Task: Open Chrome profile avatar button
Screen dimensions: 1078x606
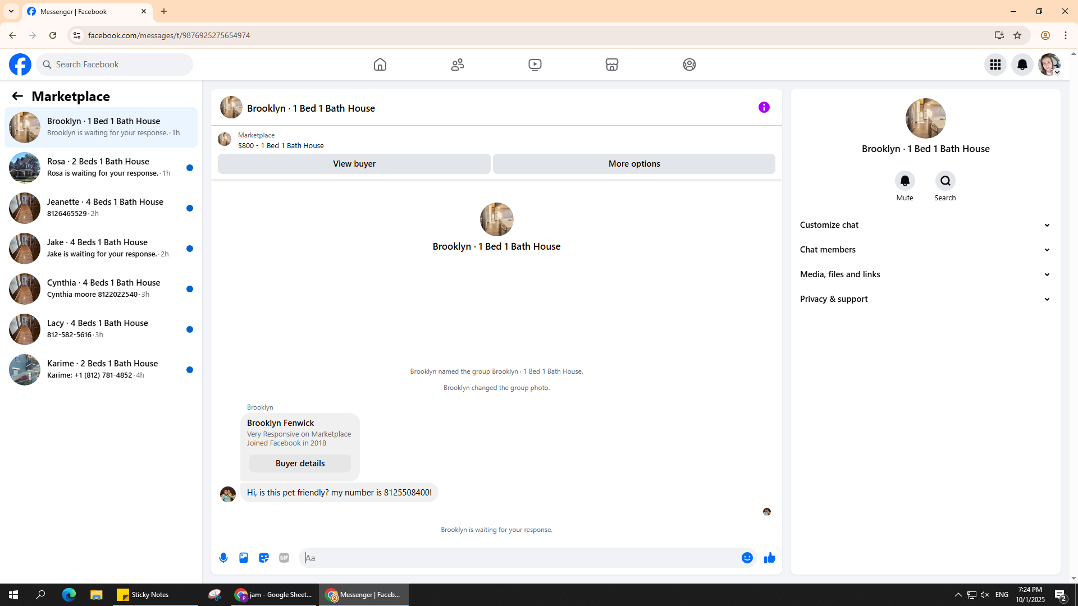Action: [1045, 35]
